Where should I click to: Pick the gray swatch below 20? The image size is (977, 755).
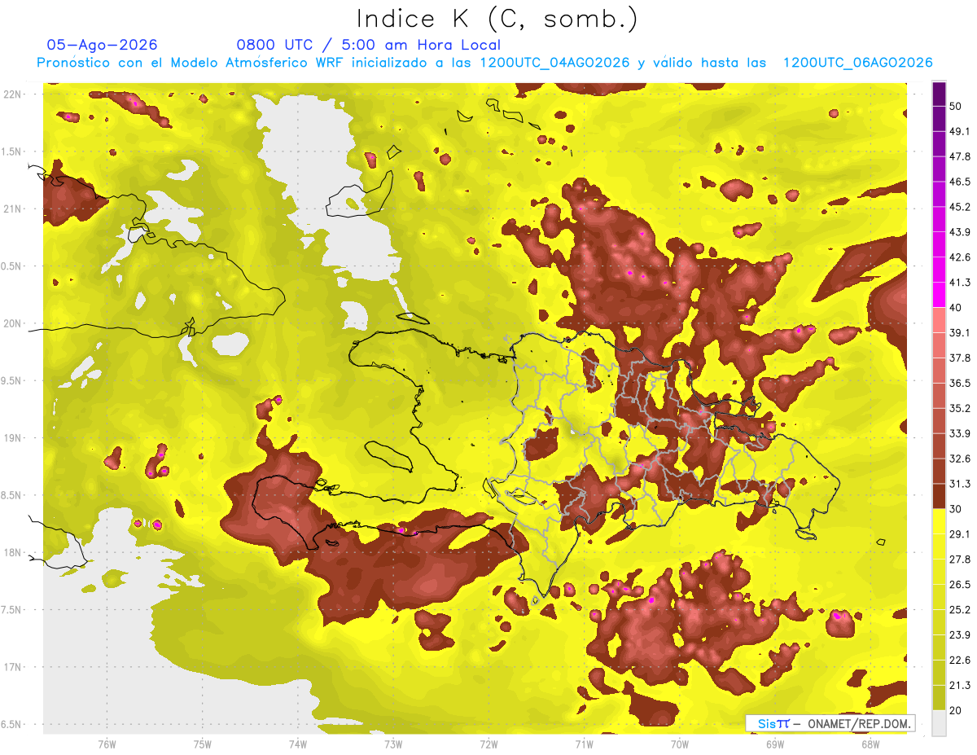(939, 723)
